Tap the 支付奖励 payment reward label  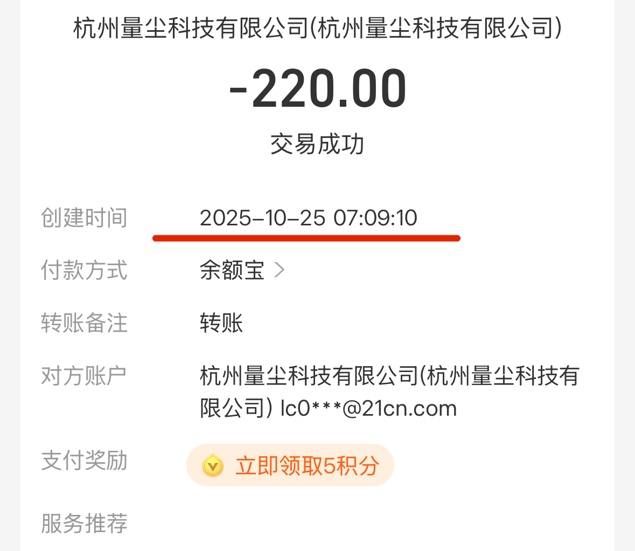[x=84, y=461]
